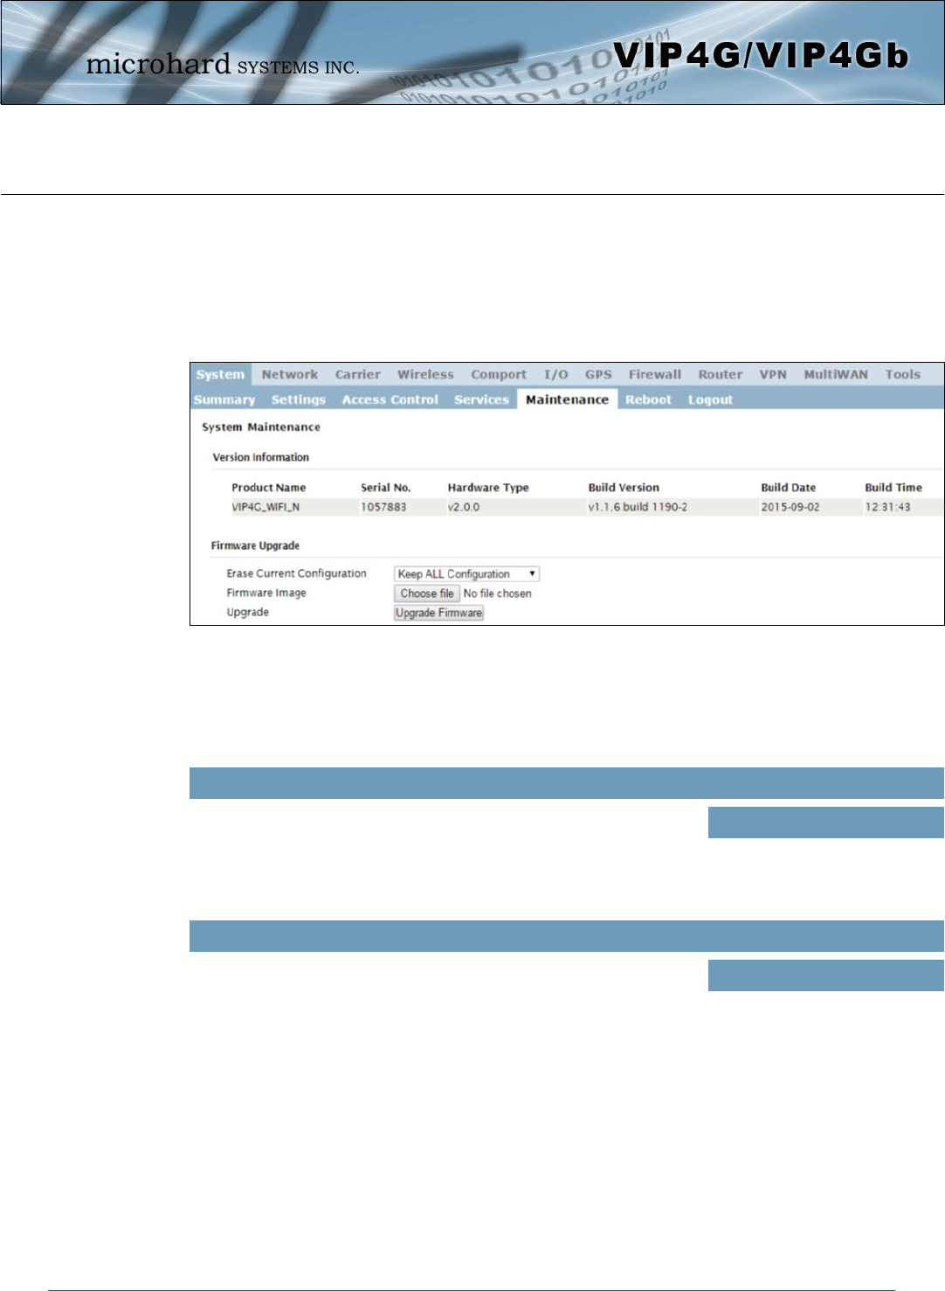945x1291 pixels.
Task: Click the Hardware Type column header
Action: coord(488,488)
